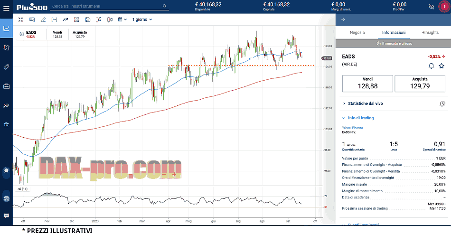The height and width of the screenshot is (235, 451).
Task: Open the sidebar target icon
Action: 6,198
